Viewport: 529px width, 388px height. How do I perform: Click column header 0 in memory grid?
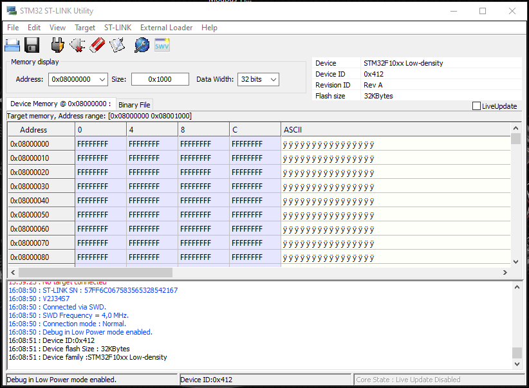click(x=100, y=129)
